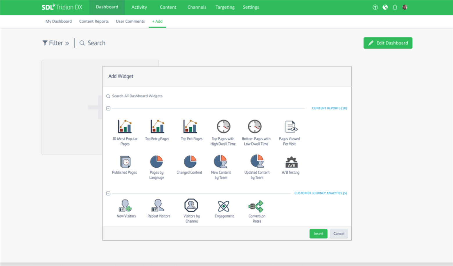Image resolution: width=453 pixels, height=266 pixels.
Task: Select the Conversion Rates widget
Action: pyautogui.click(x=257, y=211)
